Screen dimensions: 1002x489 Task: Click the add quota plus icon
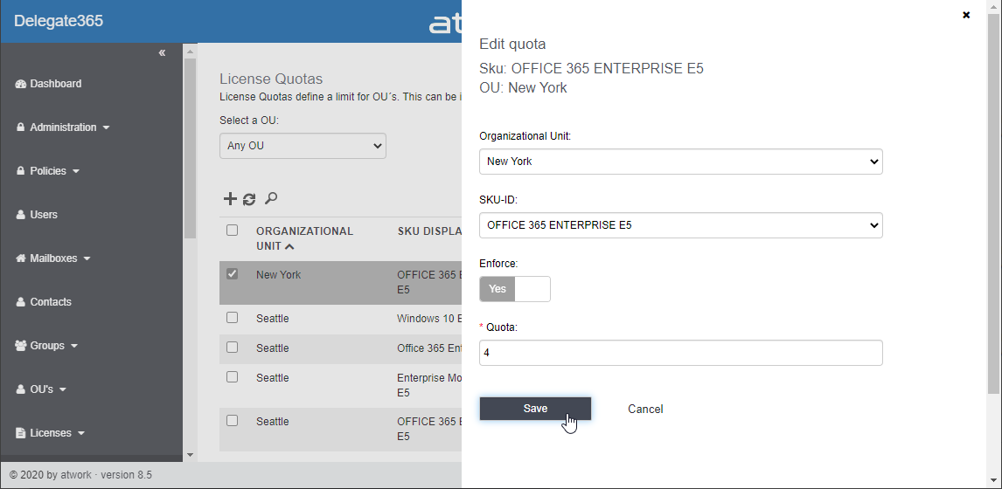coord(230,199)
